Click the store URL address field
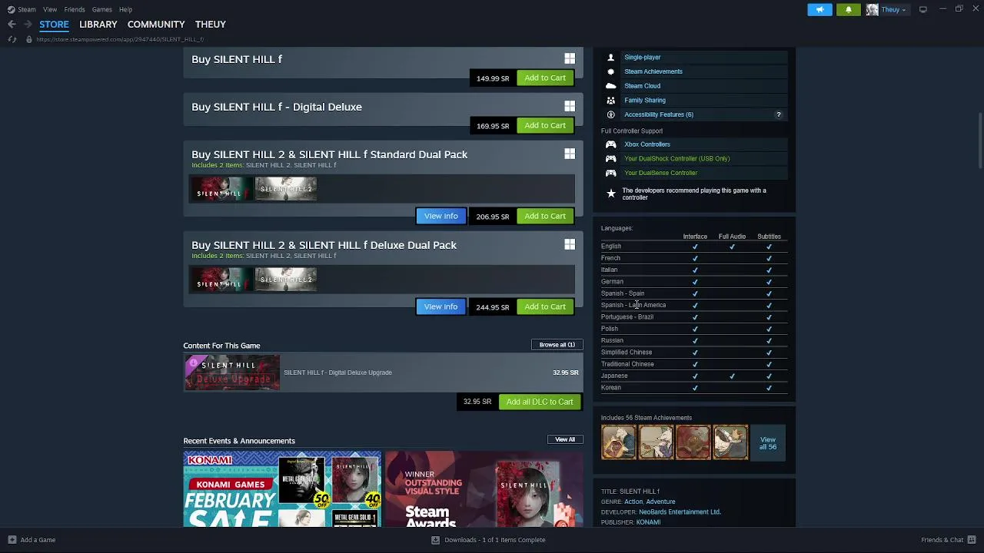 click(x=120, y=39)
